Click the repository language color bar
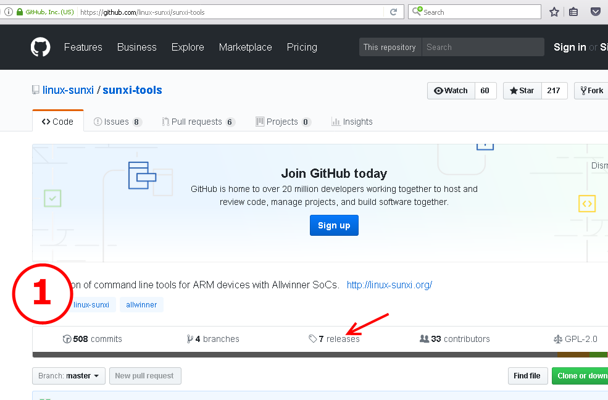The height and width of the screenshot is (400, 608). [x=320, y=355]
